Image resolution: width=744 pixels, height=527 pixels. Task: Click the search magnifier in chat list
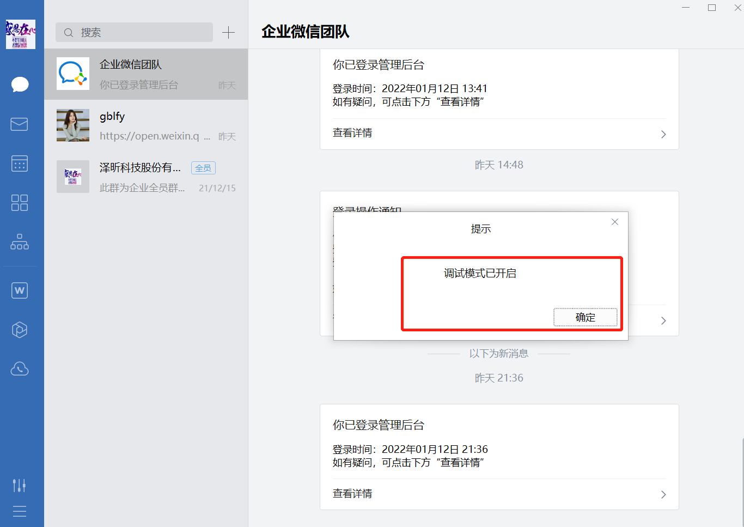(x=68, y=32)
